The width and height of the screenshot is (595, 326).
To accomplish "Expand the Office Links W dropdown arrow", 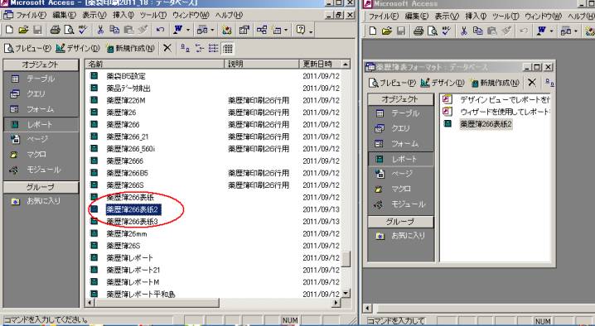I will point(188,30).
